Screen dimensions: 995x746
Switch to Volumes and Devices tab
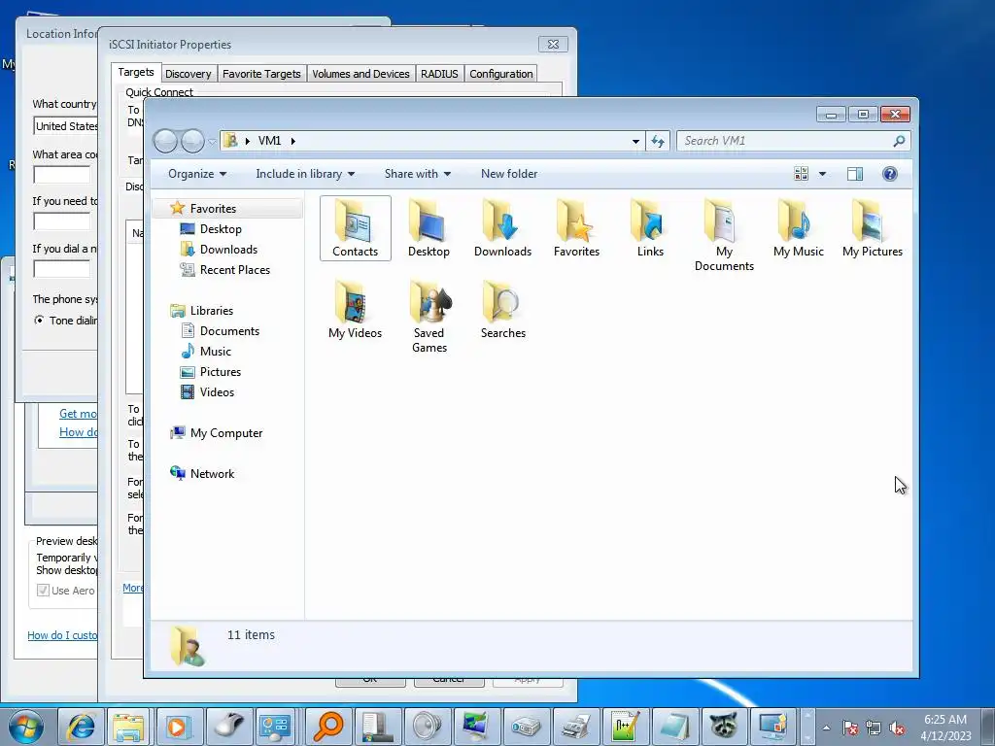coord(360,74)
